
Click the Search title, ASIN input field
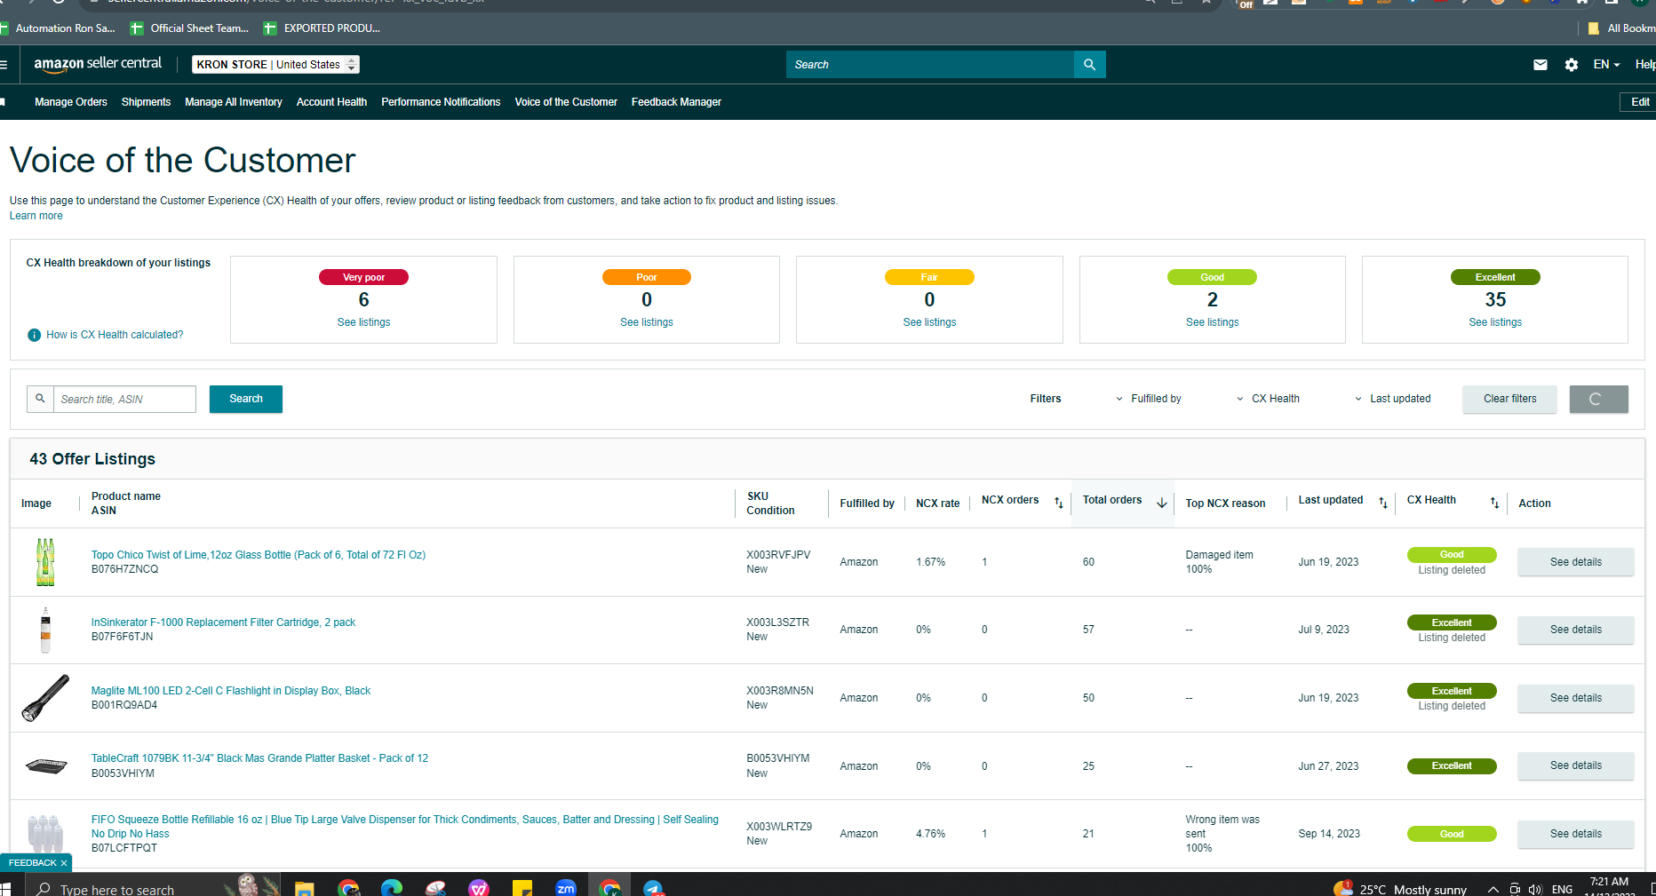[124, 399]
